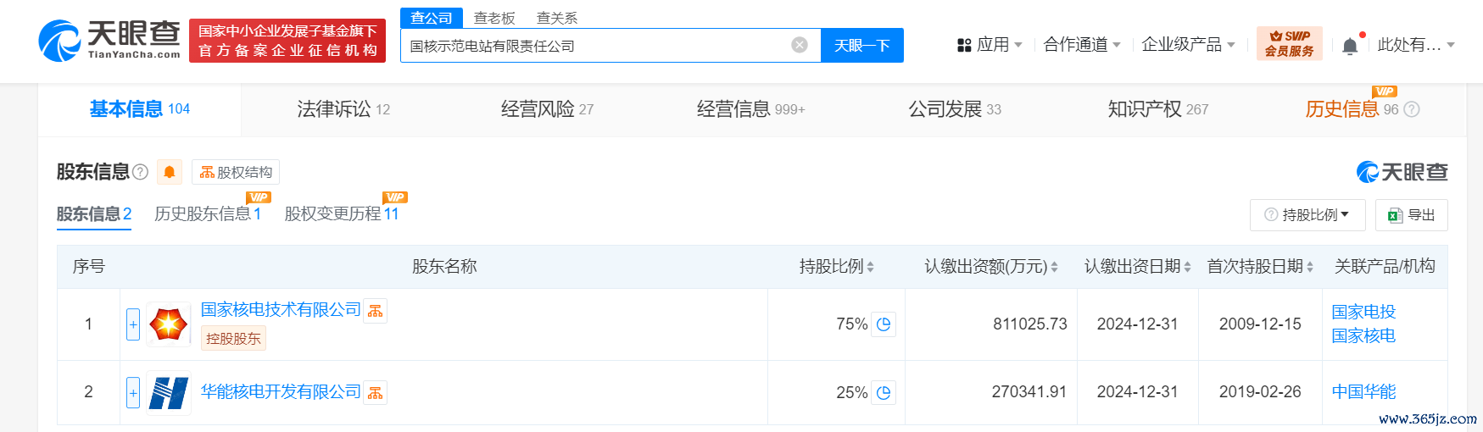Click the 天眼一下 search button
1483x432 pixels.
tap(861, 46)
